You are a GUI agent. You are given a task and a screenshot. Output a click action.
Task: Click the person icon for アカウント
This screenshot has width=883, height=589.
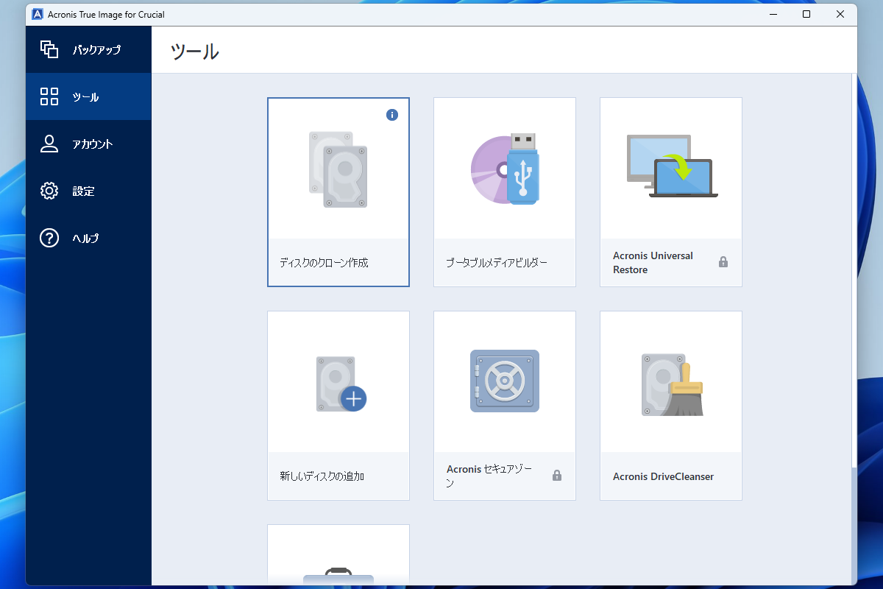coord(49,144)
